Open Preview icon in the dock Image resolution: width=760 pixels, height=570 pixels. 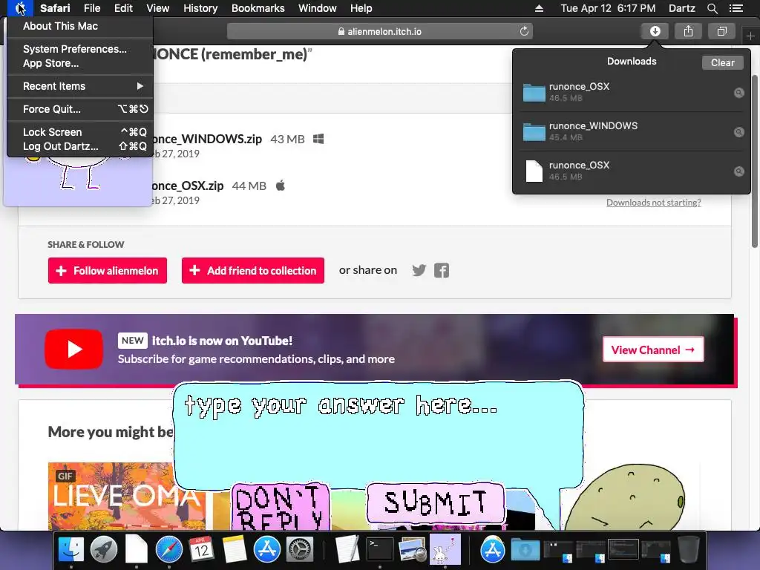pos(412,550)
